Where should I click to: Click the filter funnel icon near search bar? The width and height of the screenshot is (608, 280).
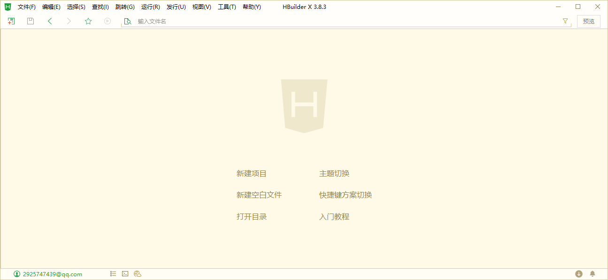tap(565, 21)
